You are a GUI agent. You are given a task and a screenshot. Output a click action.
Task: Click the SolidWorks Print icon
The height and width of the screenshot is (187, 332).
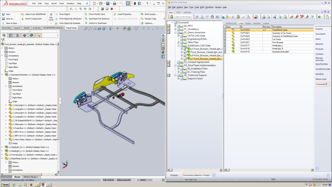pyautogui.click(x=114, y=3)
